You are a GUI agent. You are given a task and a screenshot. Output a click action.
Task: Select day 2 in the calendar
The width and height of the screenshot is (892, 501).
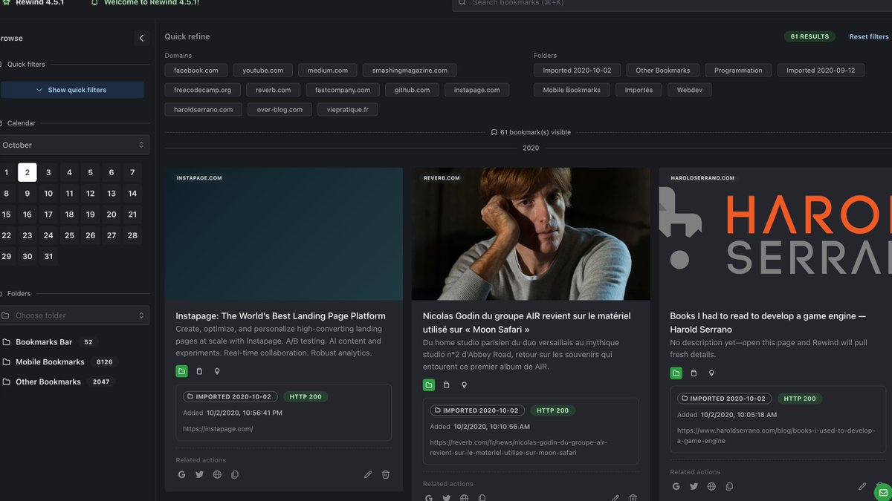click(x=28, y=172)
